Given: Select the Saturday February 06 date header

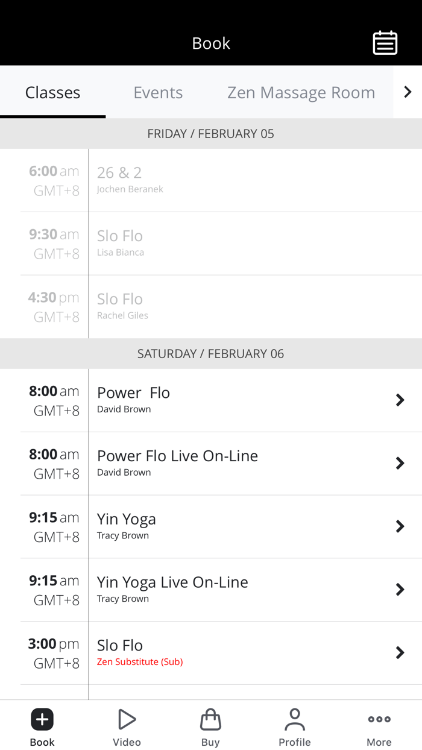Looking at the screenshot, I should coord(210,353).
